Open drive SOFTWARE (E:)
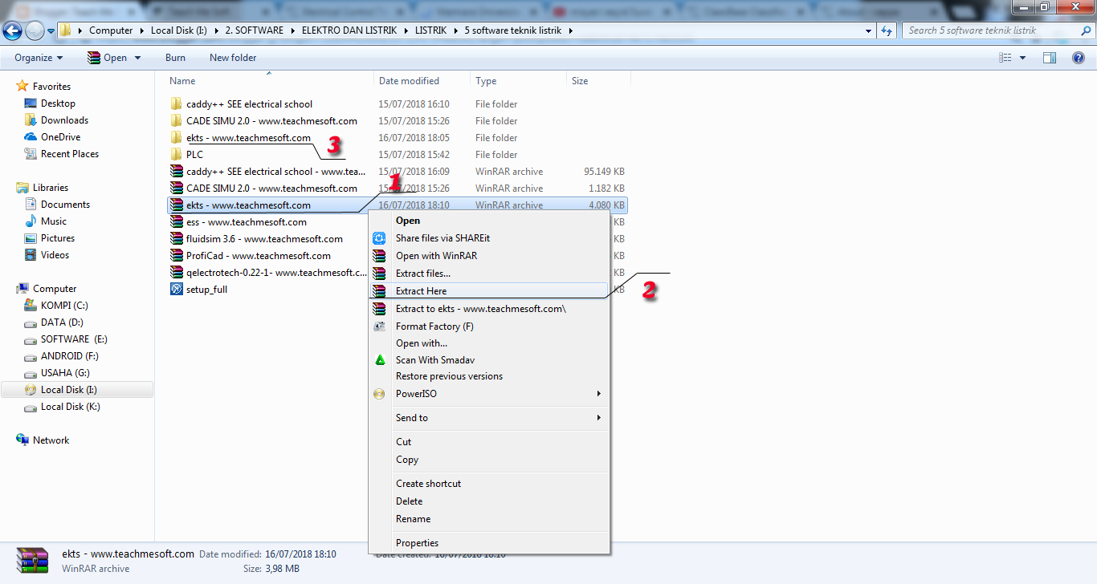This screenshot has width=1097, height=584. pos(74,339)
